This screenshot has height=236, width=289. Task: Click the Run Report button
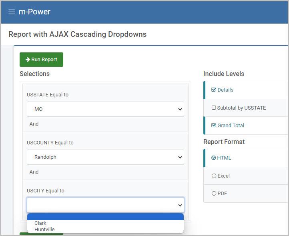[42, 60]
